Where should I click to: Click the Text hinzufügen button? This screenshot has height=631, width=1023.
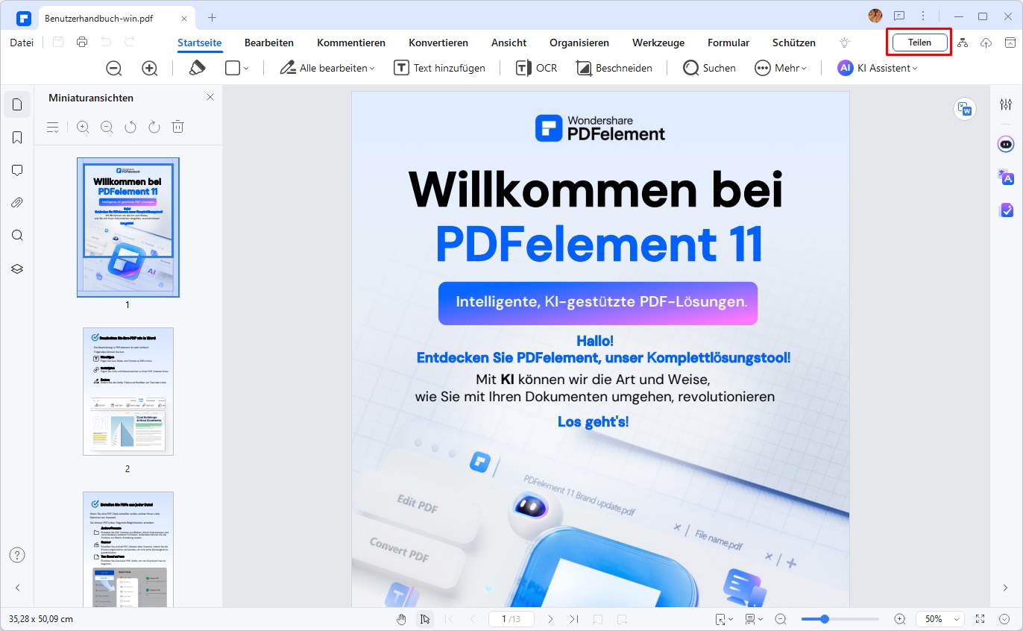(440, 68)
